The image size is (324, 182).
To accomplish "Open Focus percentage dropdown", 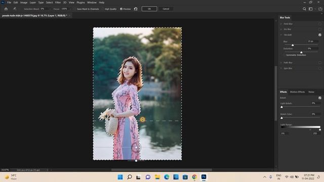I will tap(70, 9).
